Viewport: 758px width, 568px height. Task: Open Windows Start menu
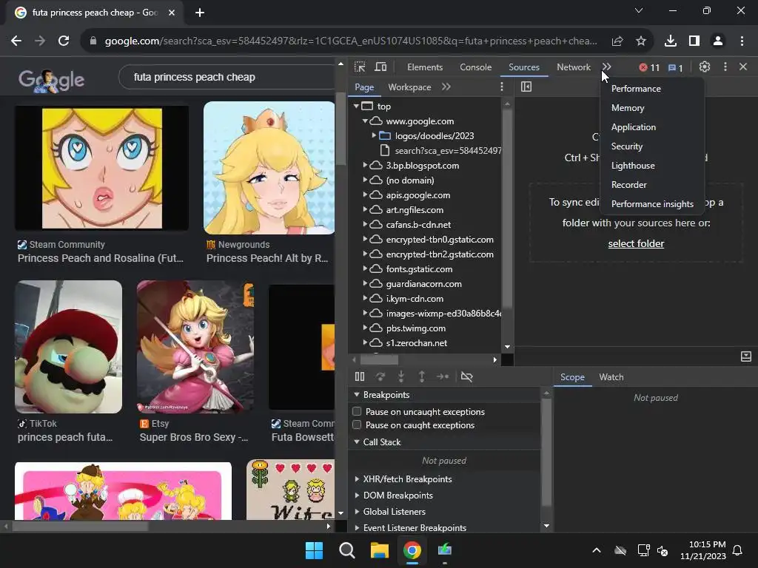point(314,550)
